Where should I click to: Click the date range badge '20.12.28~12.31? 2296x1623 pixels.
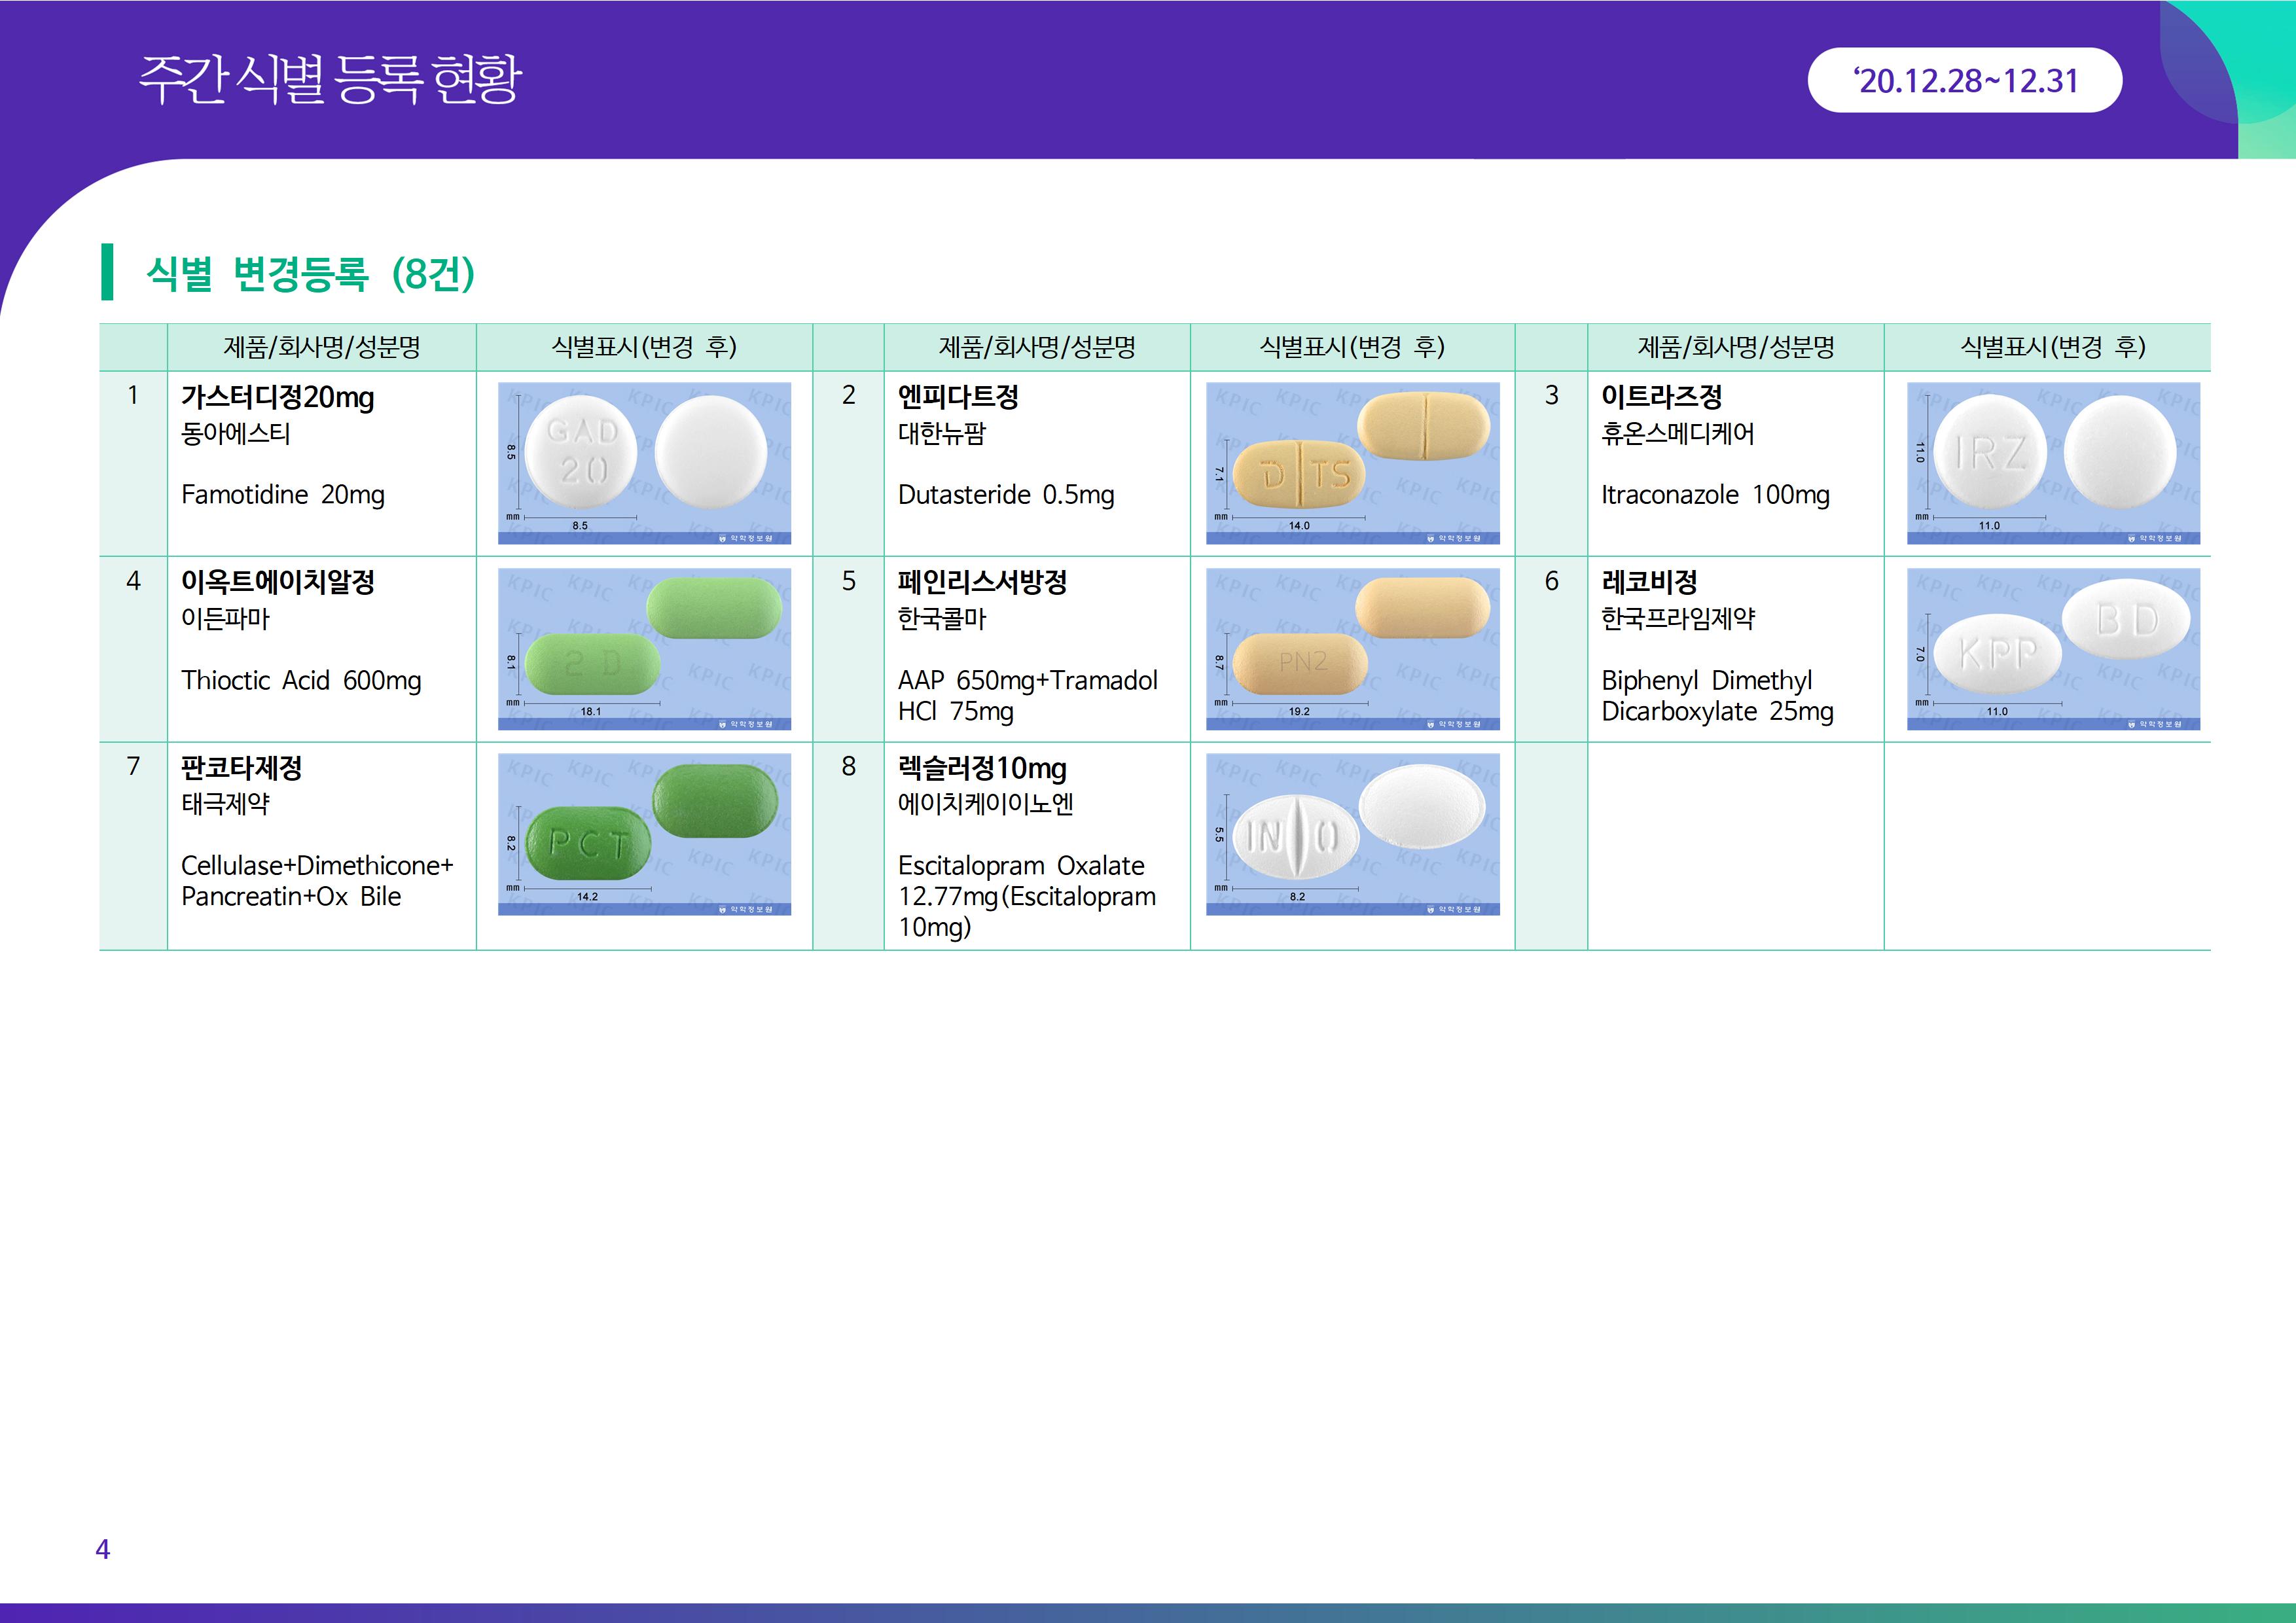(x=1964, y=80)
